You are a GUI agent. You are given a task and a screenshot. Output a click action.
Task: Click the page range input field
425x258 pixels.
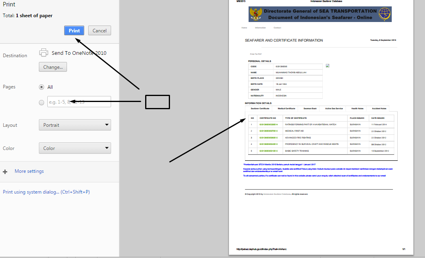point(79,102)
